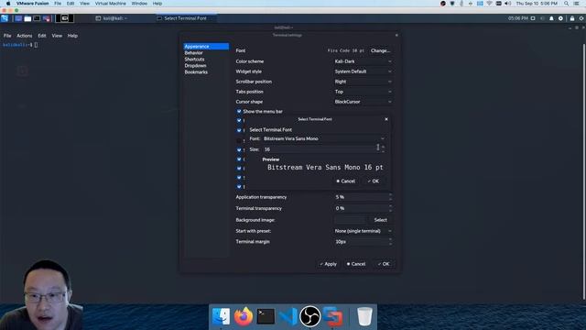586x330 pixels.
Task: Open the terminal's File menu
Action: click(7, 36)
